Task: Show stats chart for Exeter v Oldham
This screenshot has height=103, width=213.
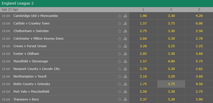Action: [x=125, y=54]
